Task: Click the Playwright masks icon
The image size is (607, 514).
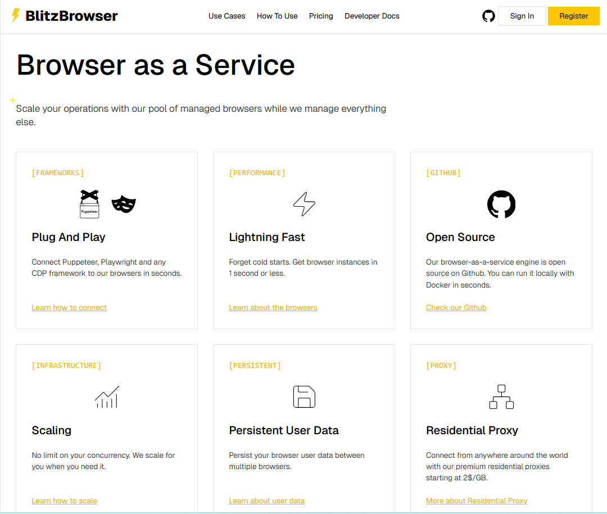Action: (124, 204)
